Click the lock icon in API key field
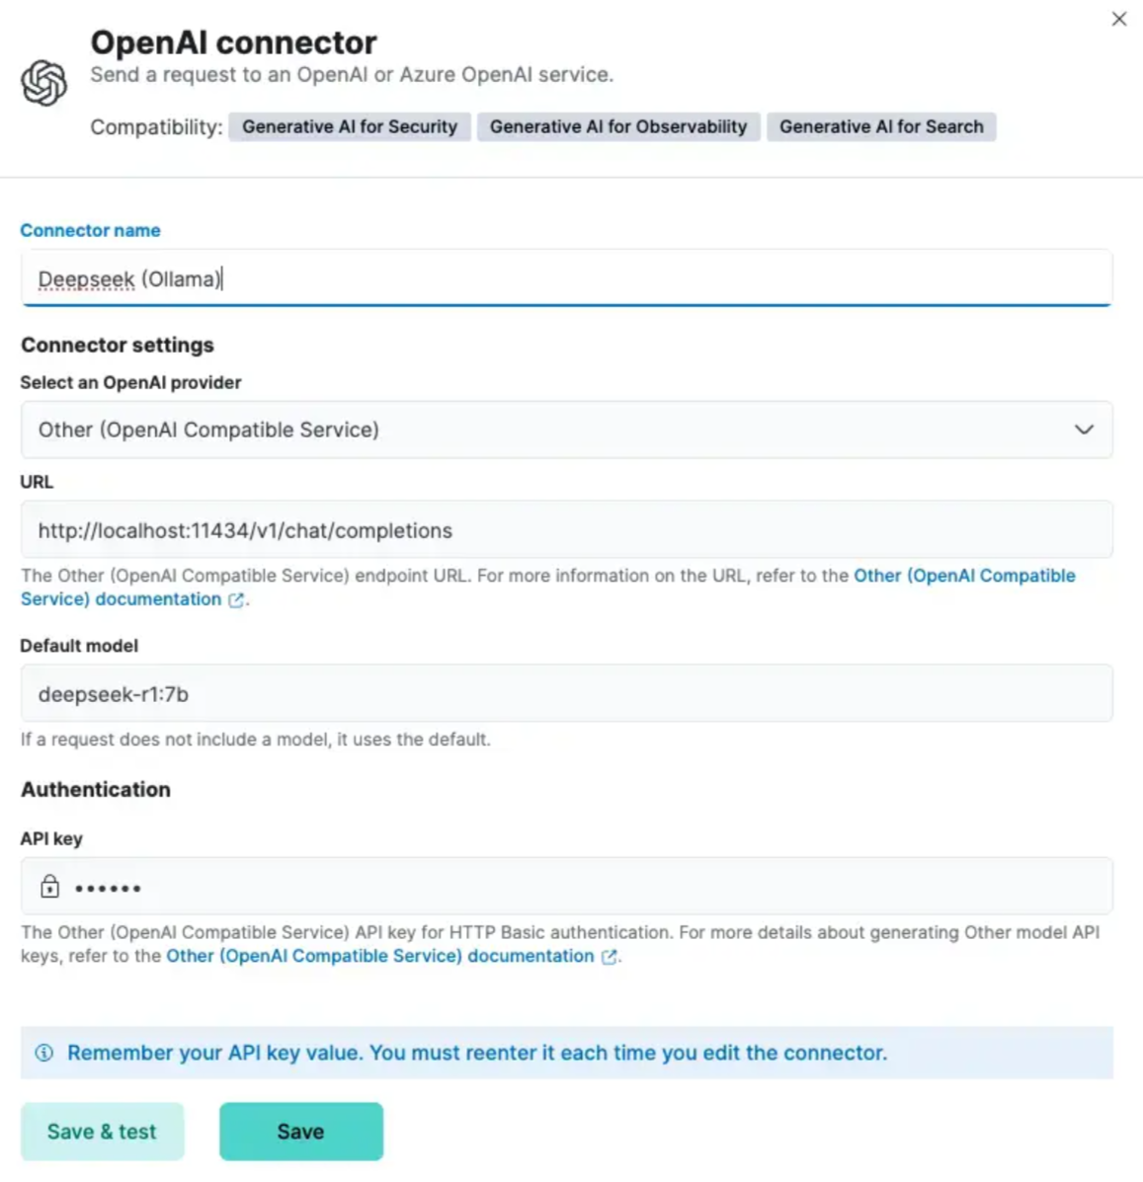 click(49, 887)
